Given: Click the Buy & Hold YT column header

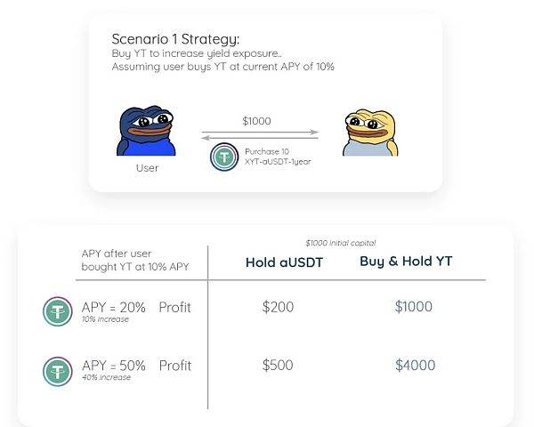Looking at the screenshot, I should (406, 262).
